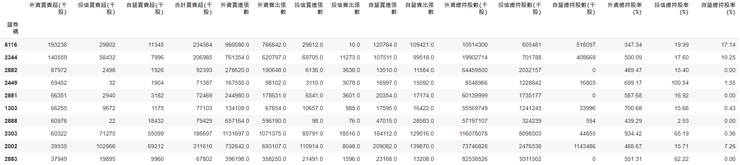Select the row label 2882
Viewport: 740px width, 165px height.
(x=11, y=70)
